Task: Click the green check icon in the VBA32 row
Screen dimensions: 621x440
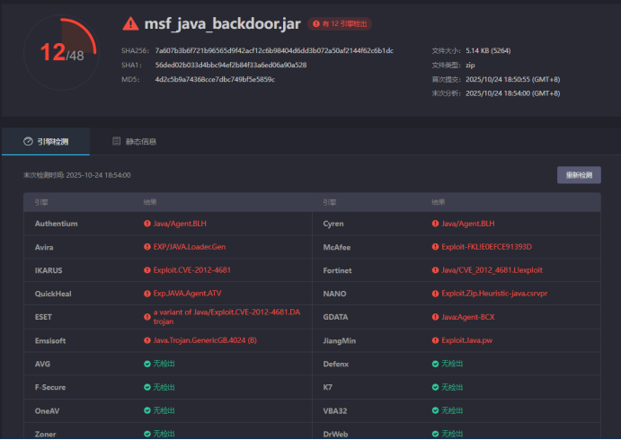Action: pos(435,410)
